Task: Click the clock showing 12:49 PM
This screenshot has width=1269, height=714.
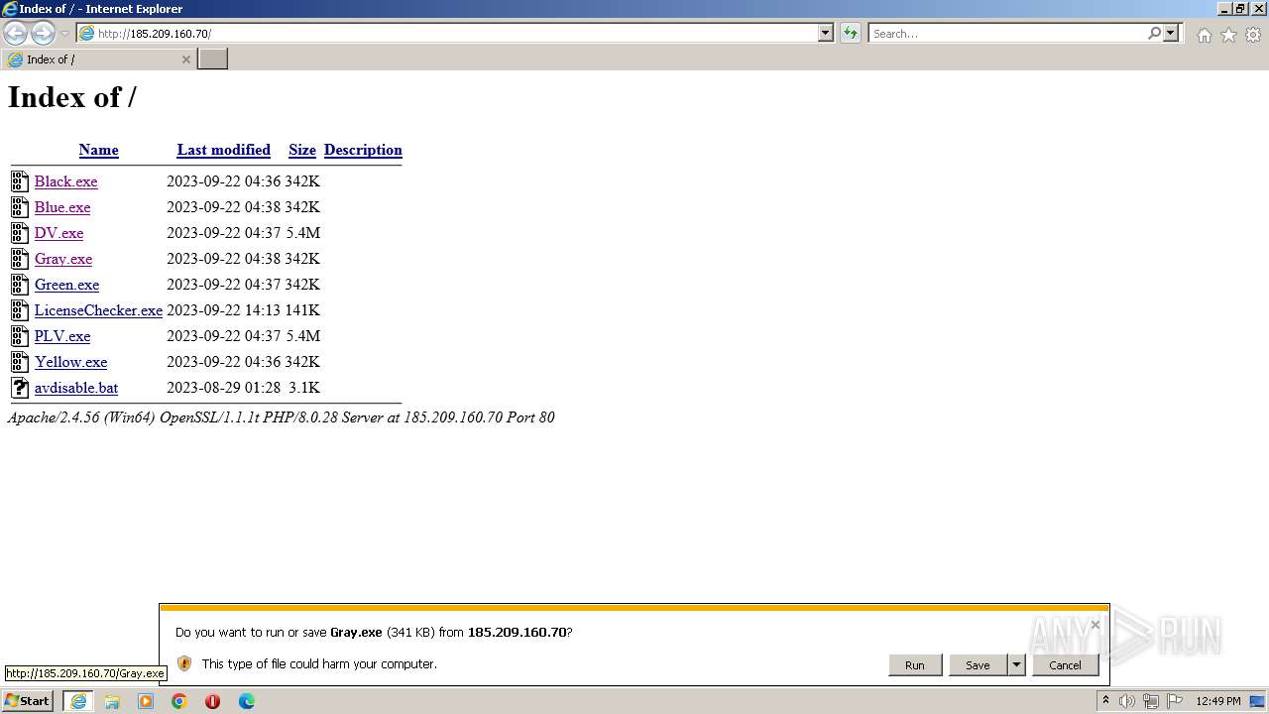Action: coord(1218,701)
